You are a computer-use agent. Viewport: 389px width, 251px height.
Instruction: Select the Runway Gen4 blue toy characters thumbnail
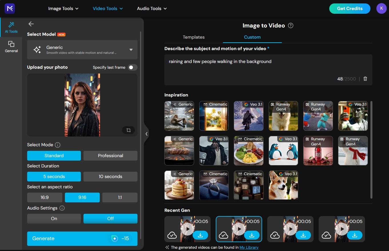[x=318, y=116]
